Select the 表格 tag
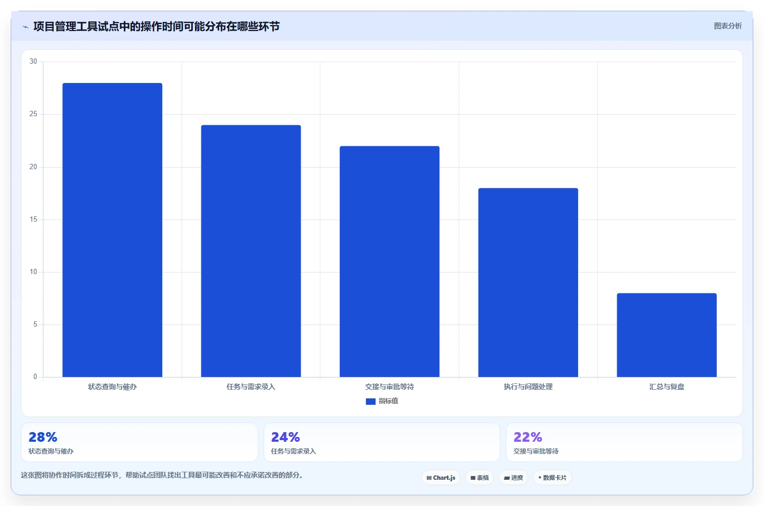764x506 pixels. point(480,478)
